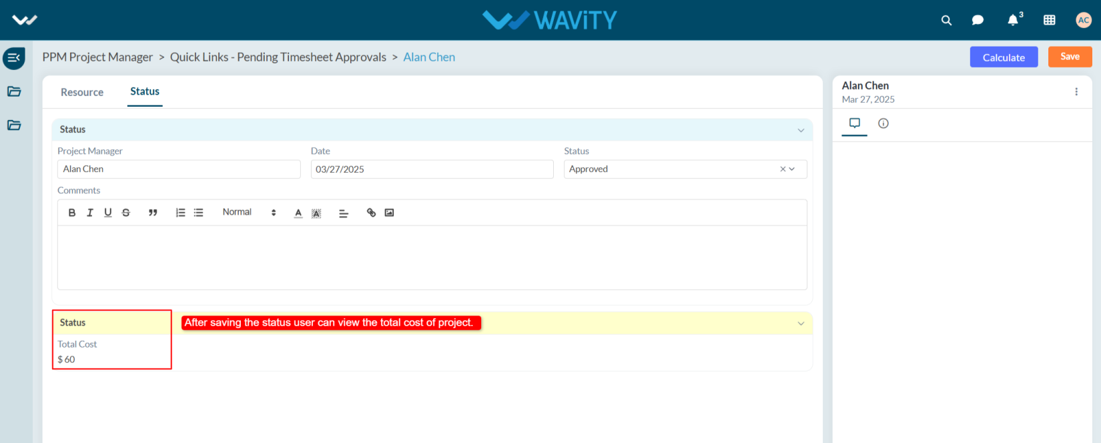The height and width of the screenshot is (443, 1101).
Task: Open the search icon in header
Action: click(946, 20)
